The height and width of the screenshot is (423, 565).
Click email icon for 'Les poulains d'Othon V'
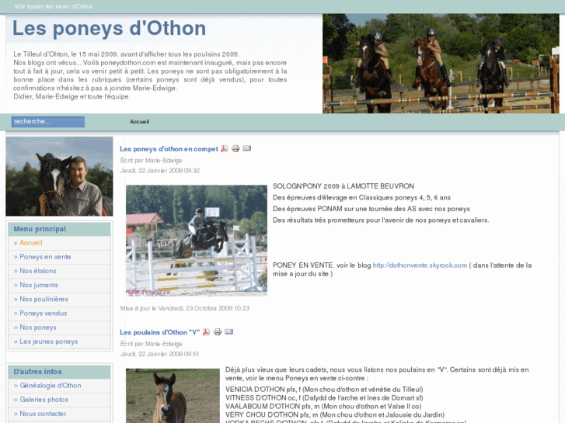(x=228, y=331)
